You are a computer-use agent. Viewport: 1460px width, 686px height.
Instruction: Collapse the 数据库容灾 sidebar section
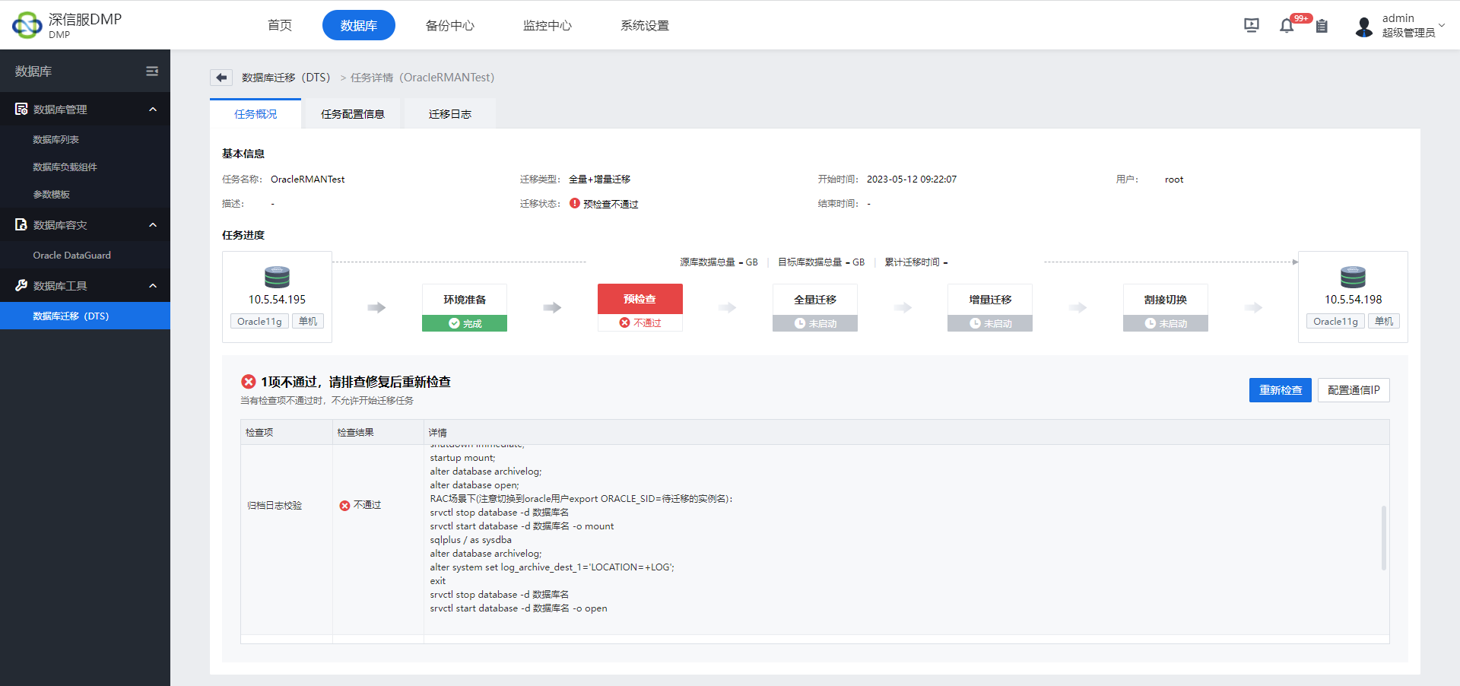coord(153,225)
